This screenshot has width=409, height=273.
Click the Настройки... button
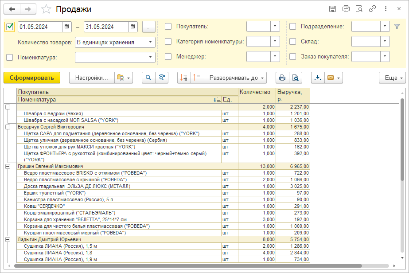click(x=91, y=78)
